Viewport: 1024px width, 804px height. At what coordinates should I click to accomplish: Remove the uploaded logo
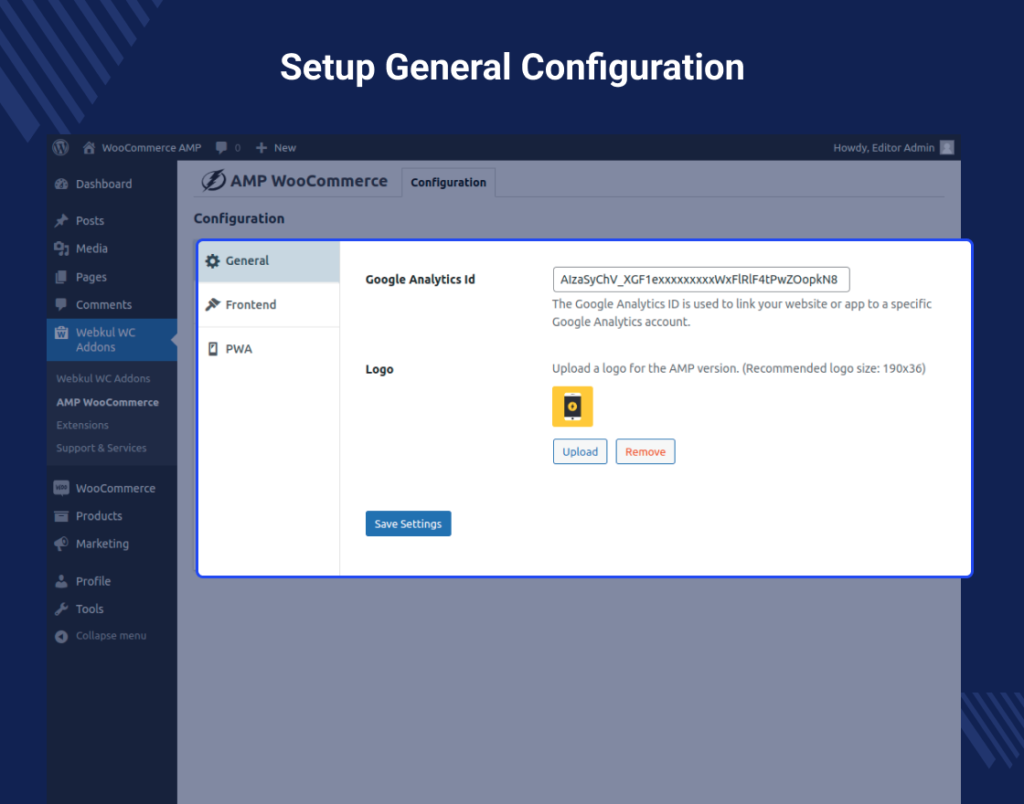645,452
